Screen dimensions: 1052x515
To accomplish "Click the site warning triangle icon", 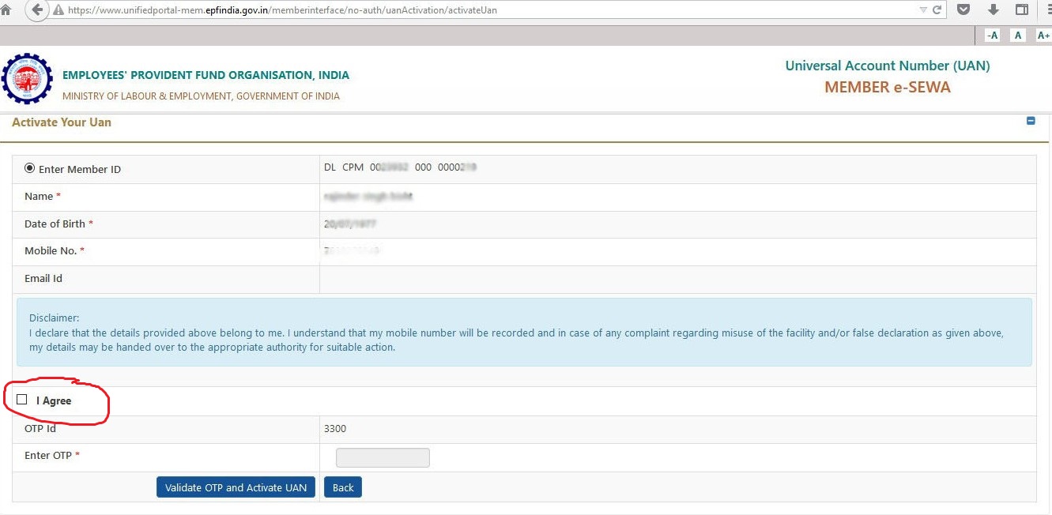I will point(58,10).
